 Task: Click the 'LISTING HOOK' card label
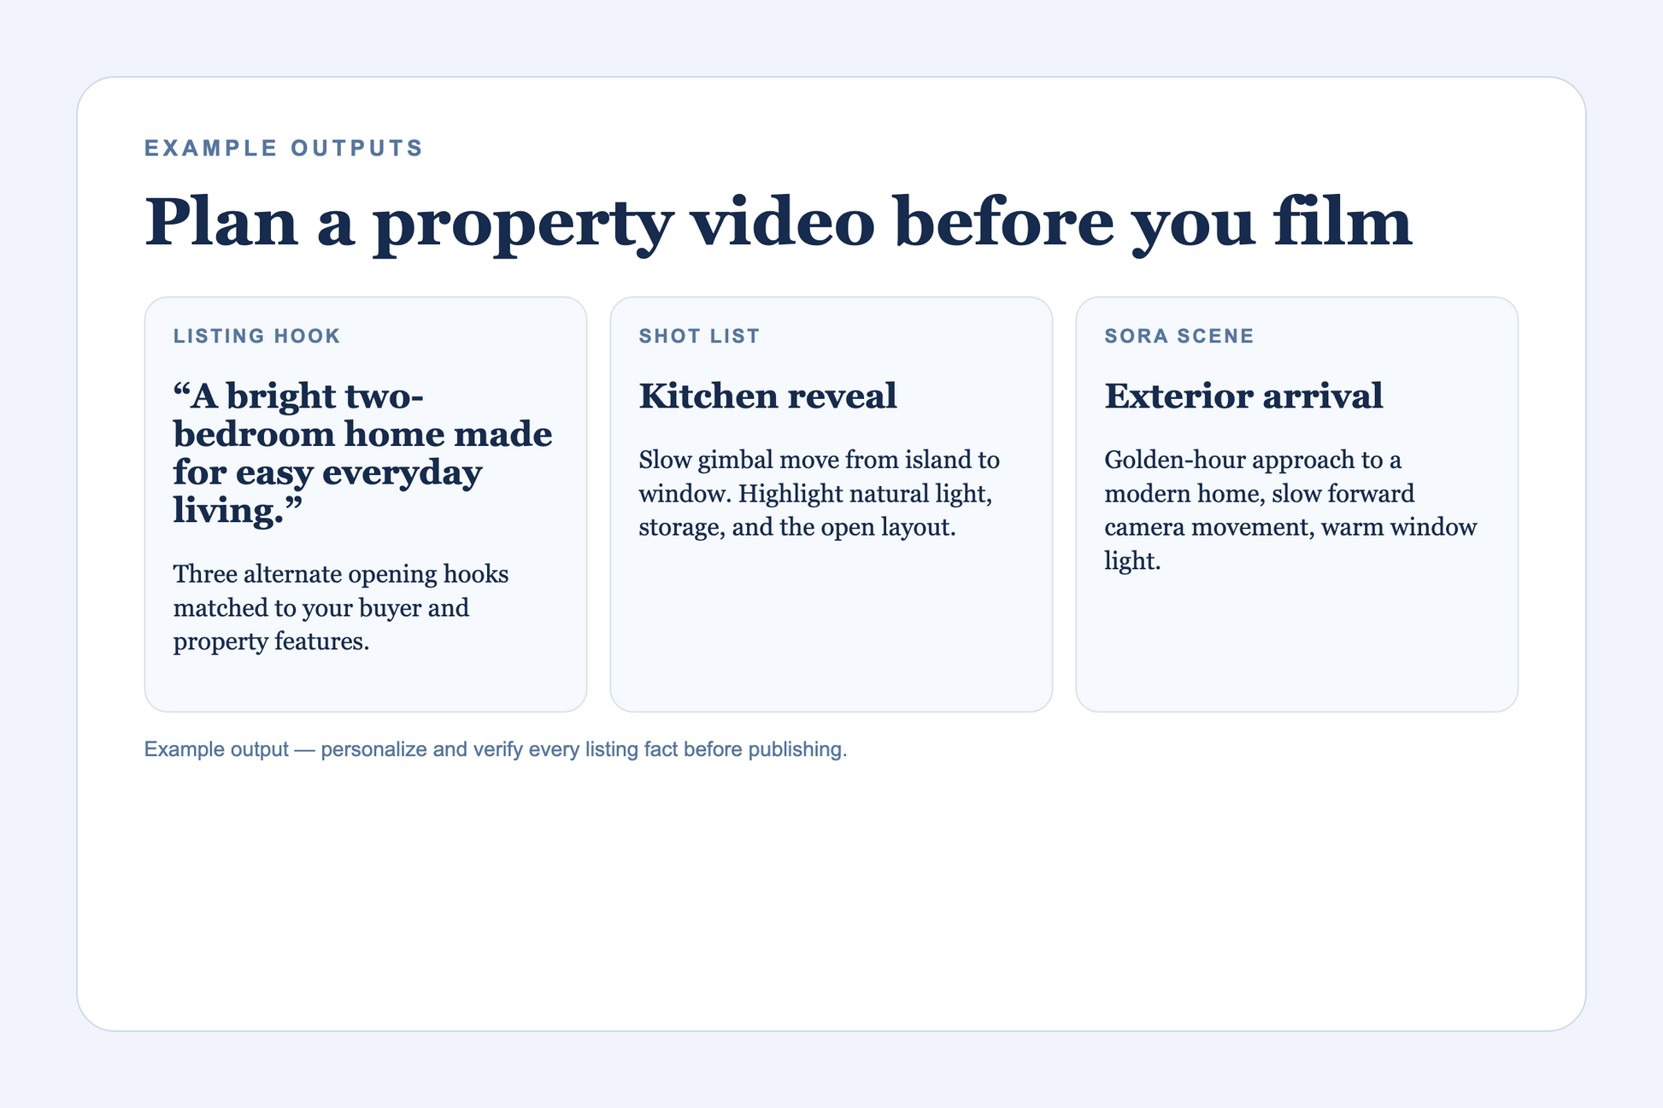257,336
